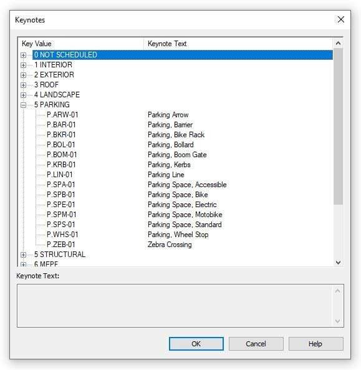Viewport: 361px width, 370px height.
Task: Select keynote P.BKR-01
Action: pos(61,135)
